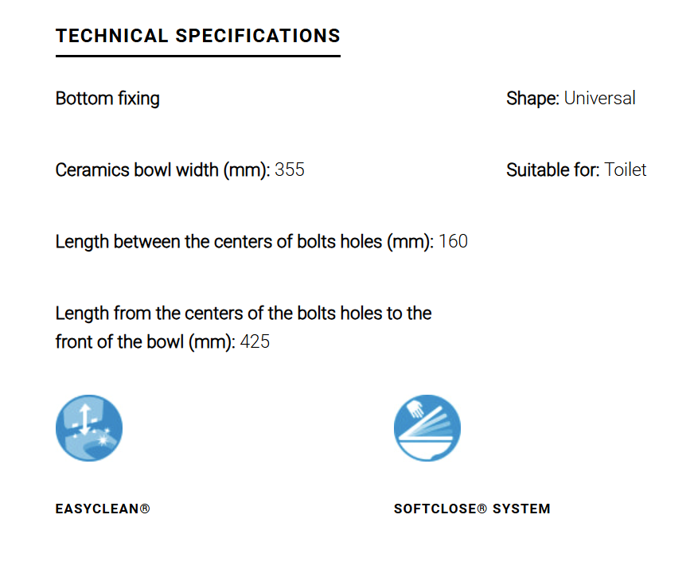Image resolution: width=690 pixels, height=573 pixels.
Task: Click Length between the centers of bolts holes
Action: (x=244, y=242)
